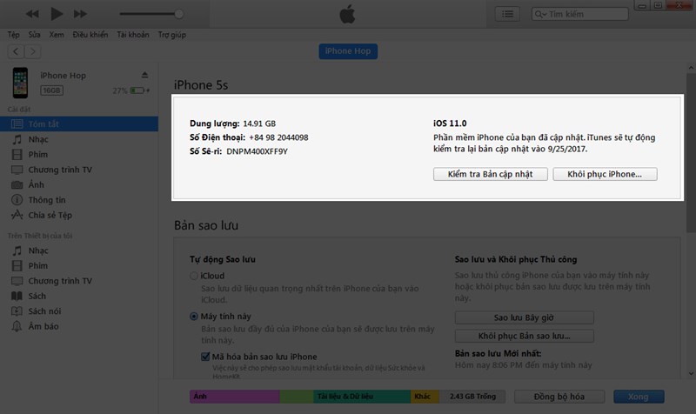
Task: Click the vertical scrollbar thumb
Action: (691, 153)
